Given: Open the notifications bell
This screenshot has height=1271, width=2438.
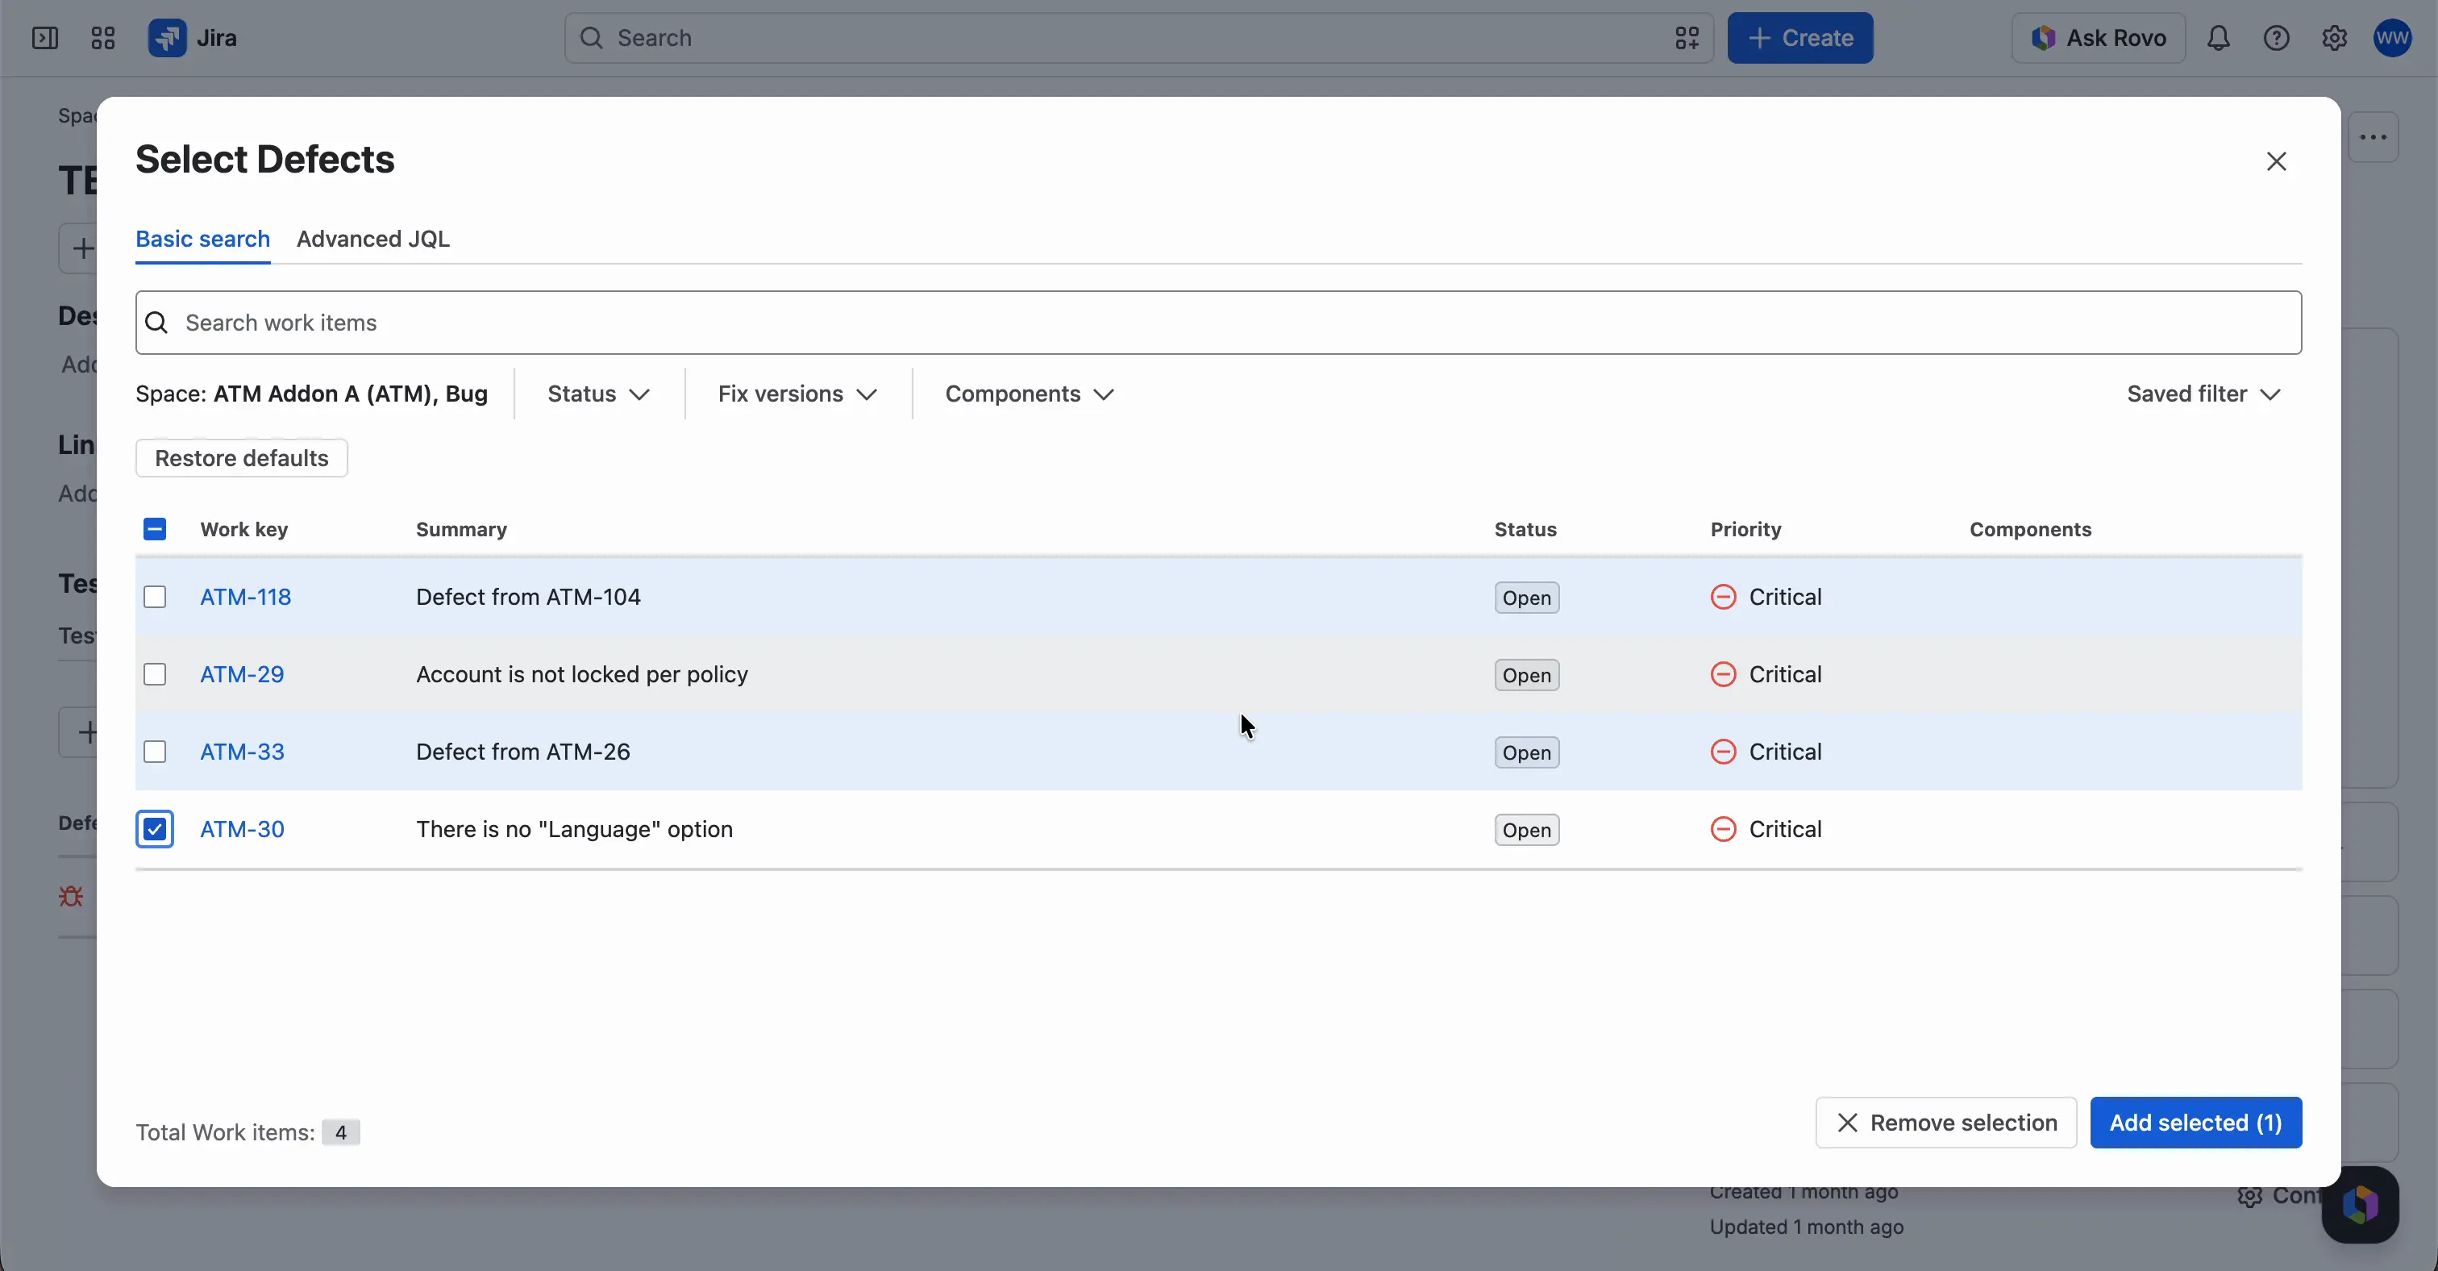Looking at the screenshot, I should (2219, 38).
